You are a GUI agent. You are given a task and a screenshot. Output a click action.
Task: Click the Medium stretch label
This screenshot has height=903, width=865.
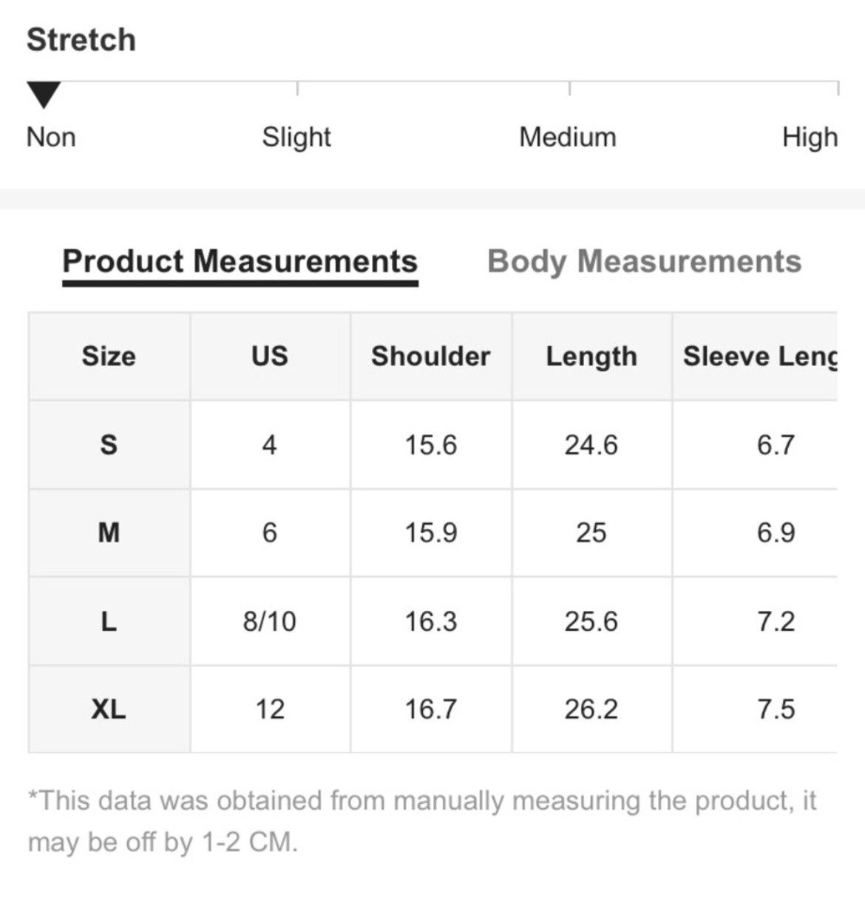[568, 138]
